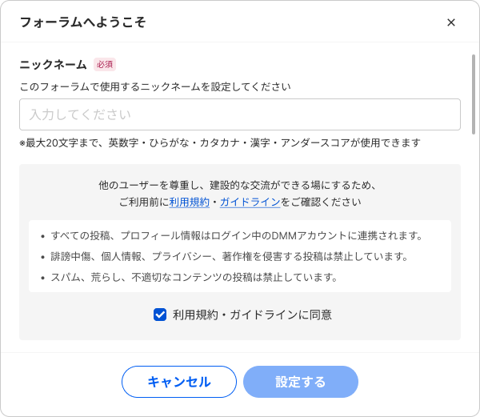Image resolution: width=480 pixels, height=417 pixels.
Task: Click the ニックネーム field label
Action: 53,65
